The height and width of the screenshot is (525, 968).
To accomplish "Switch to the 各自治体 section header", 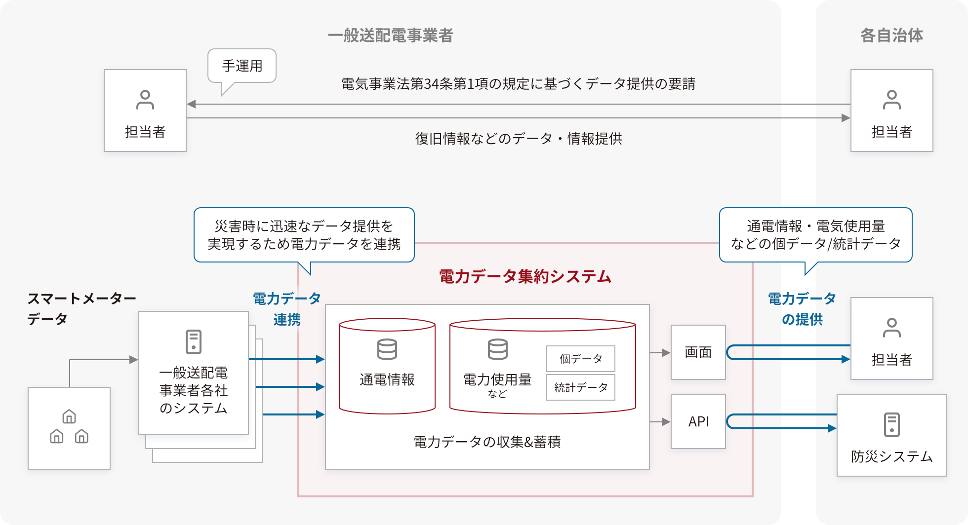I will point(892,36).
